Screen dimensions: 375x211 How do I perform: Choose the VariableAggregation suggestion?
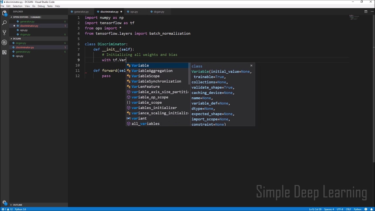157,71
